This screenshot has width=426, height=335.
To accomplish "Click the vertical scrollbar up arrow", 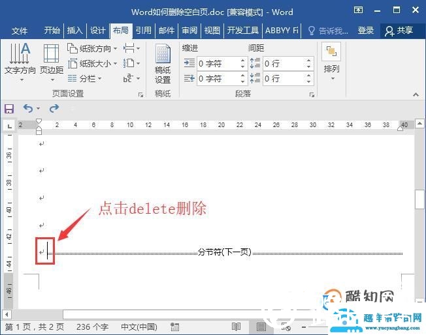I will 419,124.
